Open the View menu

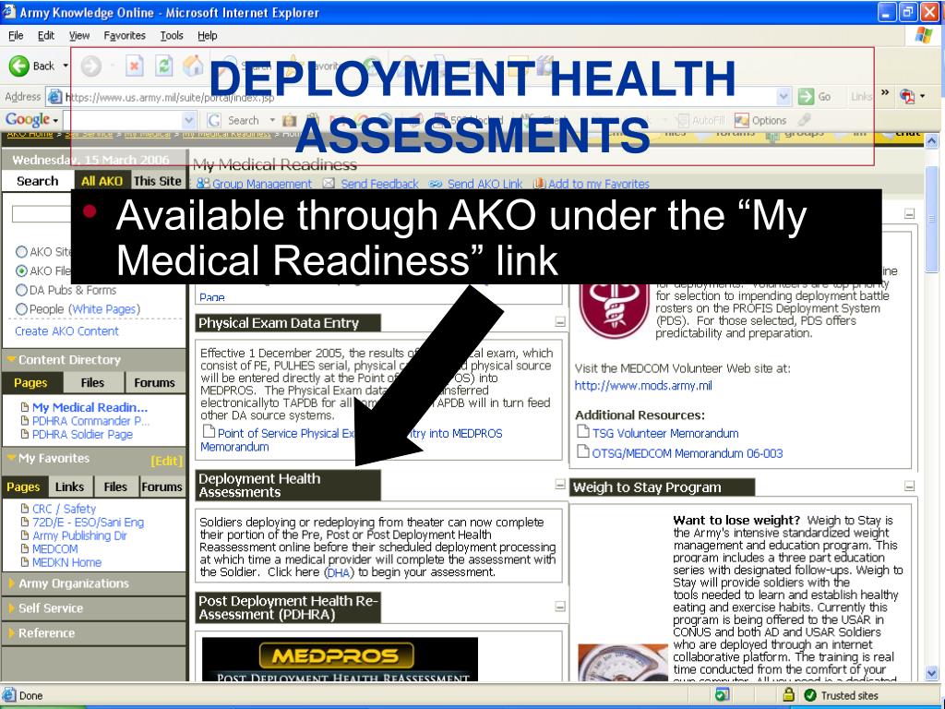pos(79,36)
